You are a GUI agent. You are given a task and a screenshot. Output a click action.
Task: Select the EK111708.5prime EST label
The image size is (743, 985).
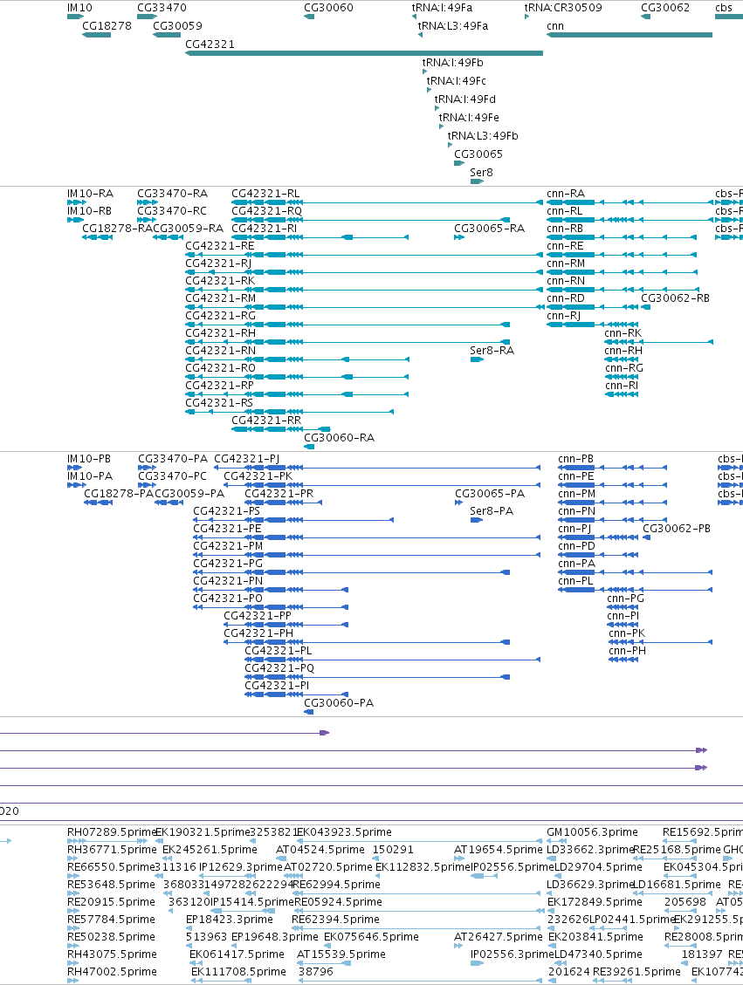238,971
